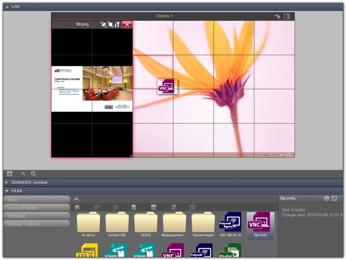Open tools settings of 99.png window
346x260 pixels.
click(117, 24)
